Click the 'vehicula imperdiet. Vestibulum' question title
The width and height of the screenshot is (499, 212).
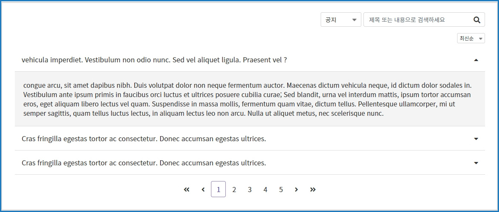154,60
